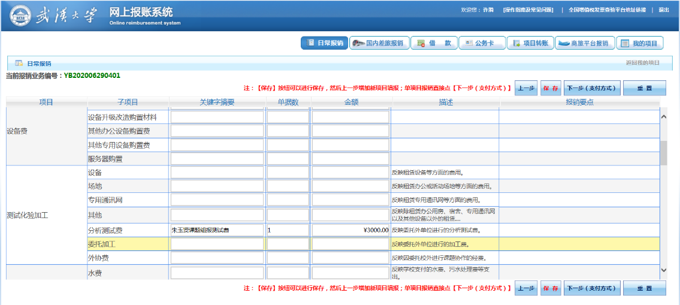Click the scroll-down arrow of the table
680x305 pixels.
pos(663,271)
